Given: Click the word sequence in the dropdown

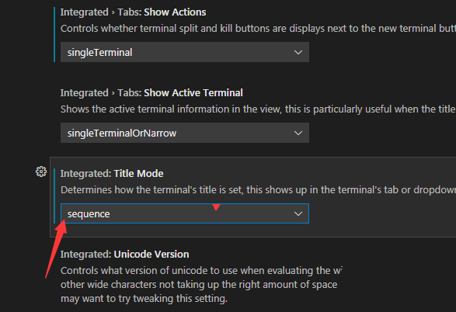Looking at the screenshot, I should (x=89, y=214).
